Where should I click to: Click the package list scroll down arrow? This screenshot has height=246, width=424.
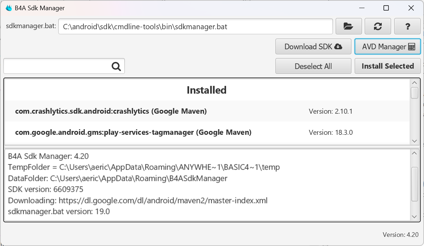(414, 141)
